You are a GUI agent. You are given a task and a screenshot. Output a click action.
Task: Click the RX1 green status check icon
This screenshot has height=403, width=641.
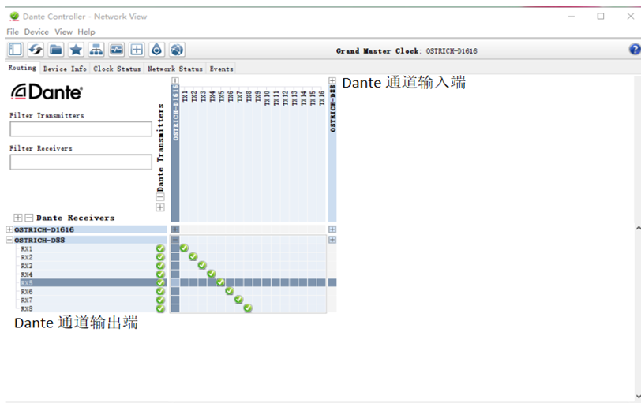[x=160, y=248]
